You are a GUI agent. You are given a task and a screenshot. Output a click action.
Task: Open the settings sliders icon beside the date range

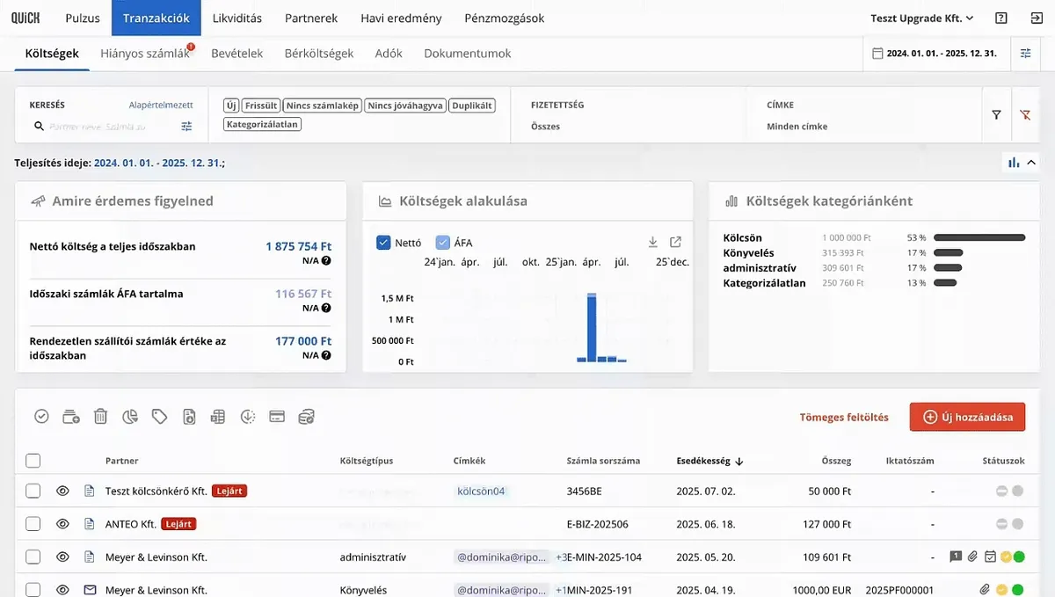click(x=1026, y=54)
